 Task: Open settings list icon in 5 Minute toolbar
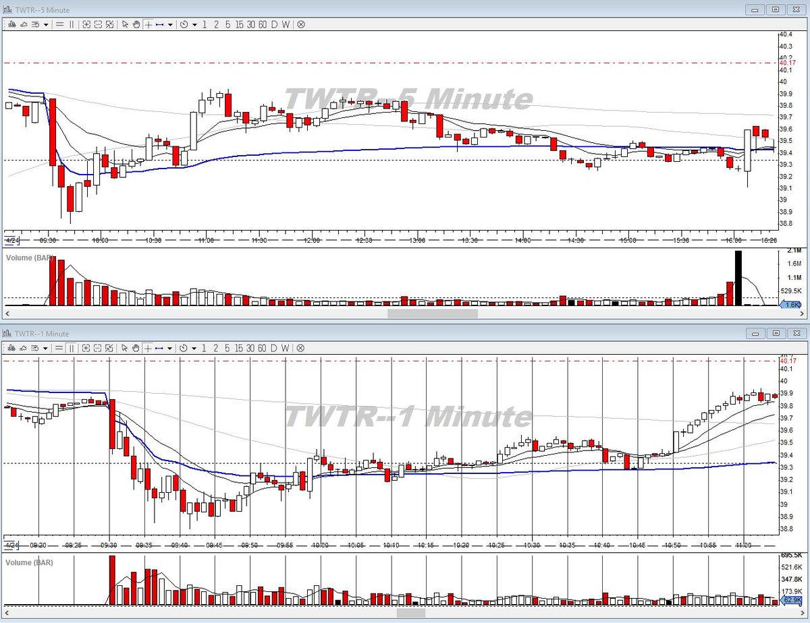click(34, 24)
